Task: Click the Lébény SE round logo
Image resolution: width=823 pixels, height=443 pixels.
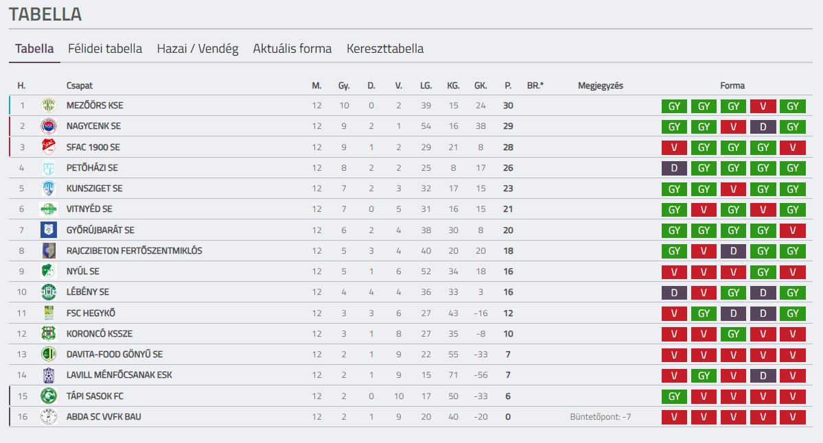Action: 48,292
